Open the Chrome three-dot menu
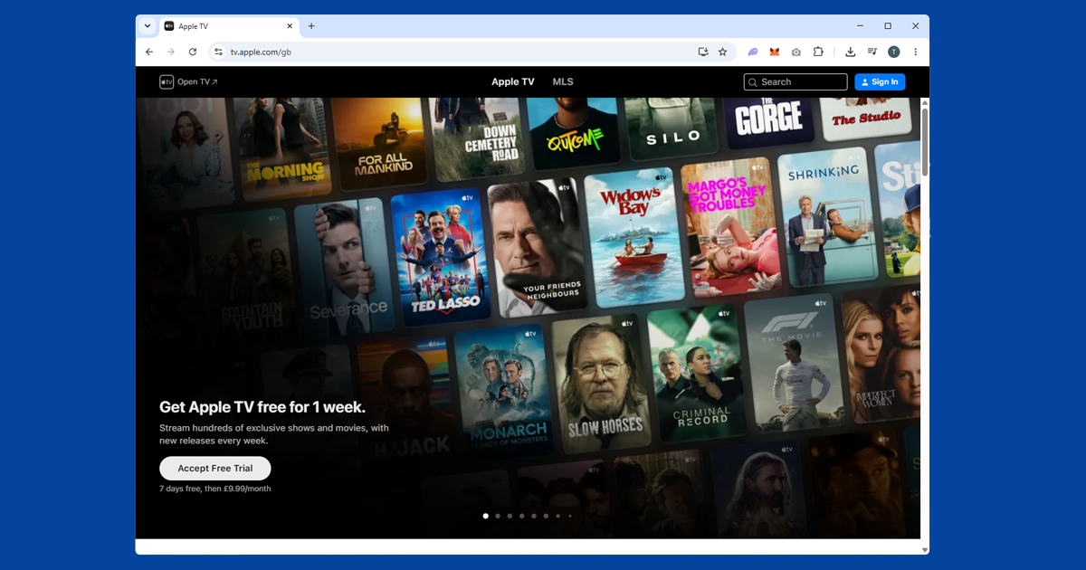 [x=915, y=52]
